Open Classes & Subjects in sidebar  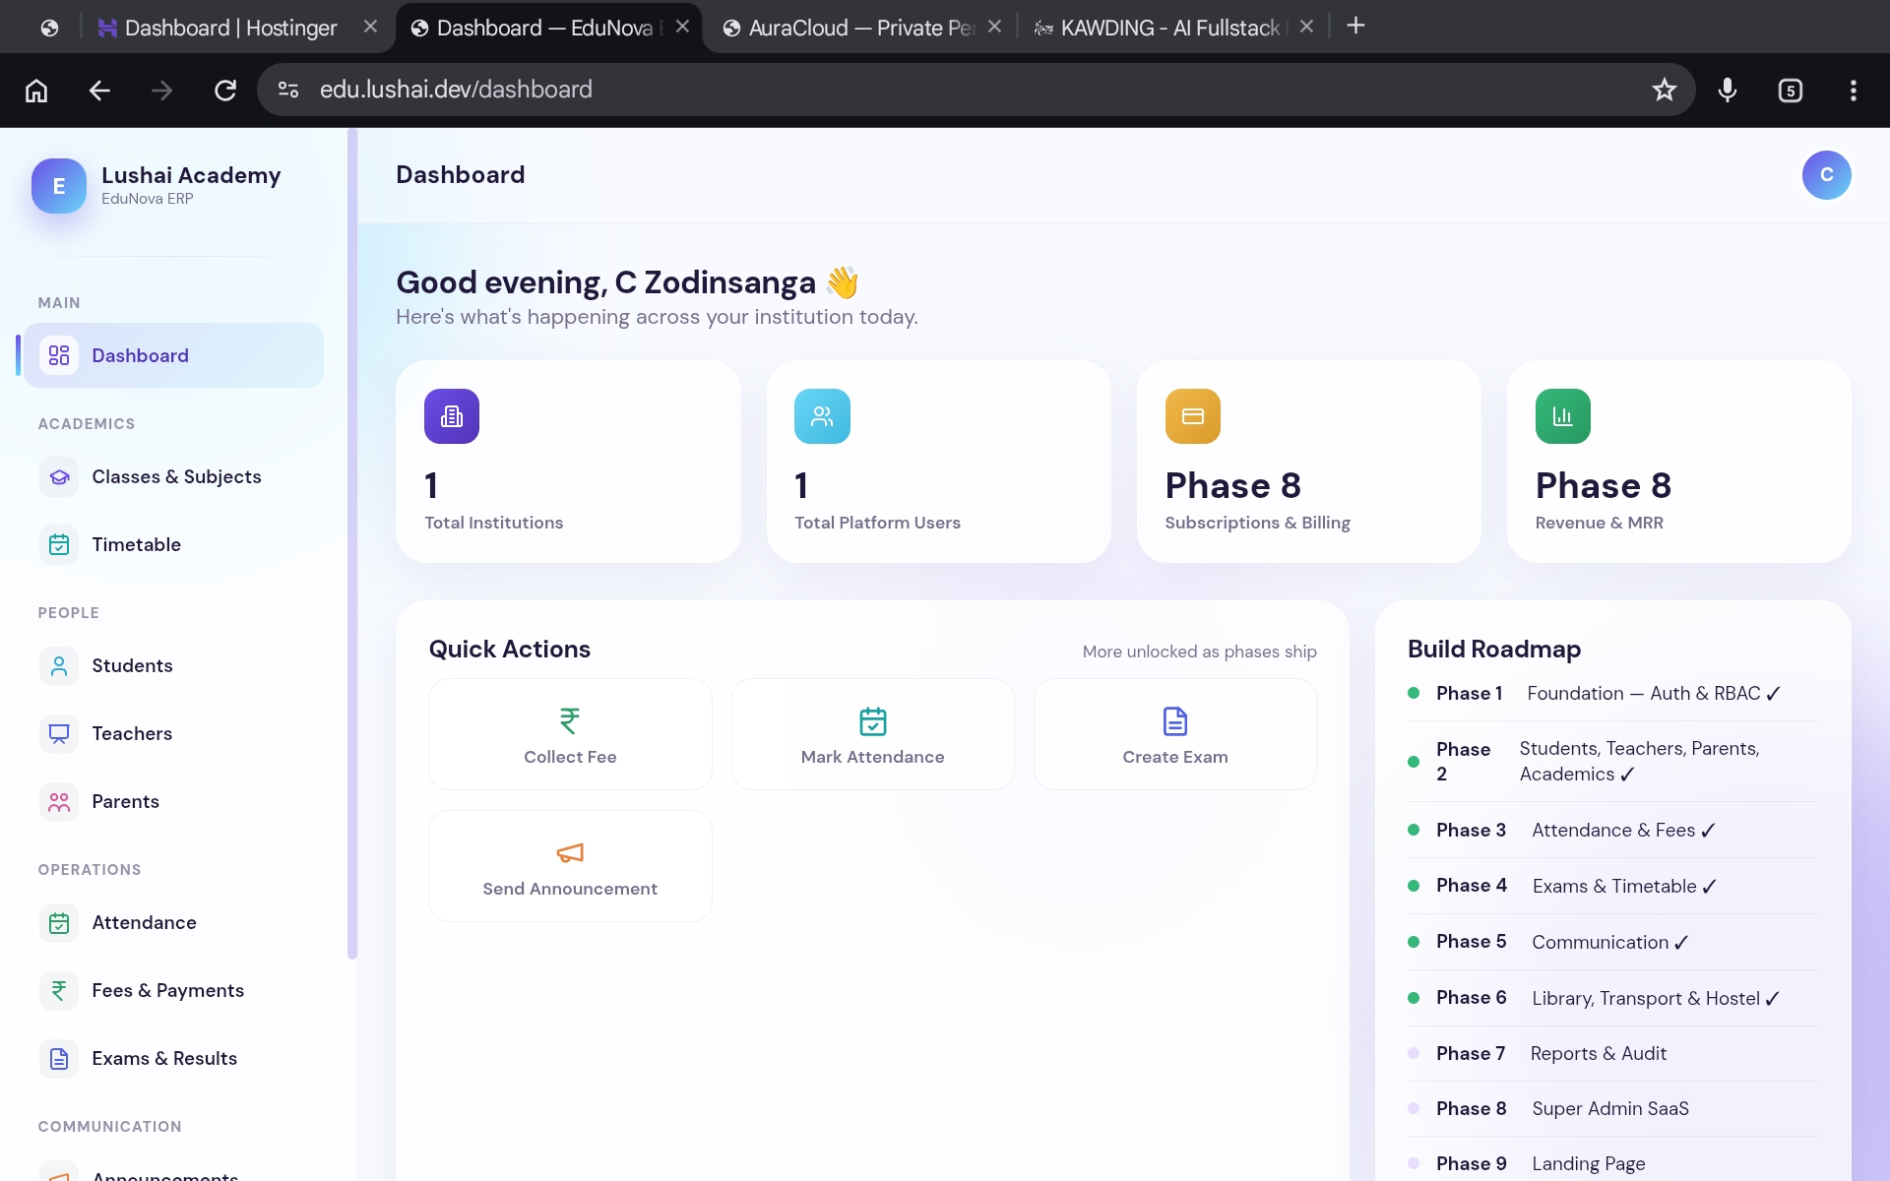click(x=174, y=476)
